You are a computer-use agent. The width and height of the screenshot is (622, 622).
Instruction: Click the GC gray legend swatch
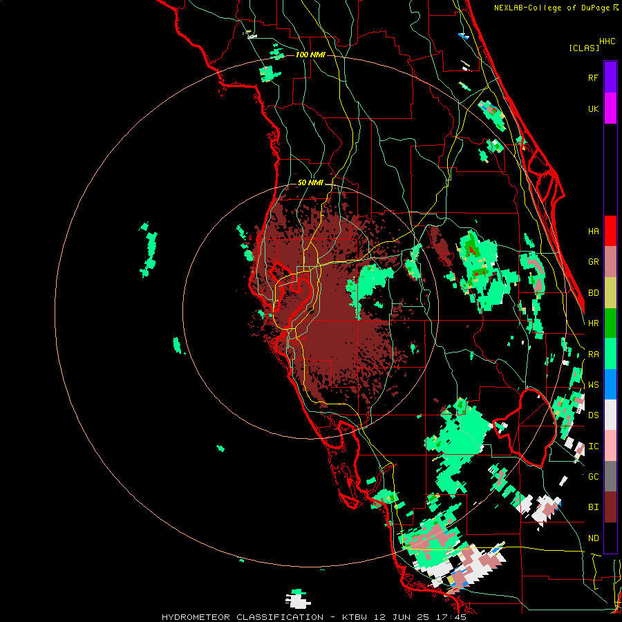(610, 476)
